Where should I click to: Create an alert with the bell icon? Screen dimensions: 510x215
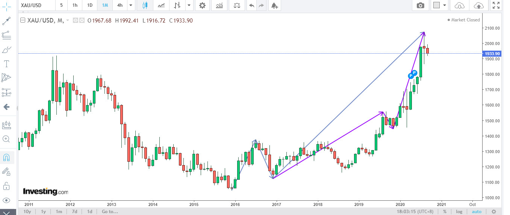coord(274,5)
